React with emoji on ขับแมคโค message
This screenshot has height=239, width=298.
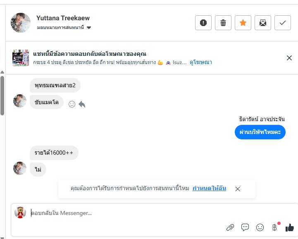click(72, 104)
